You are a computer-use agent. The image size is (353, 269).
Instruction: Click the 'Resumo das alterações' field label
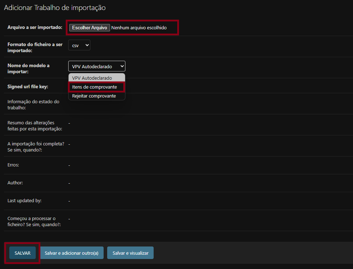35,126
